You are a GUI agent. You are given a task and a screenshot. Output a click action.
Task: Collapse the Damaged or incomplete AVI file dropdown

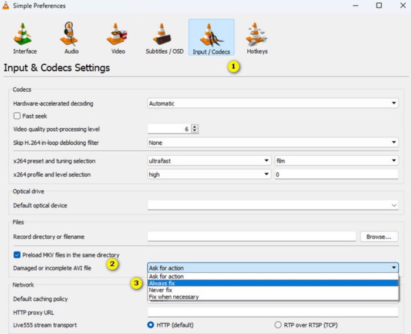coord(273,268)
